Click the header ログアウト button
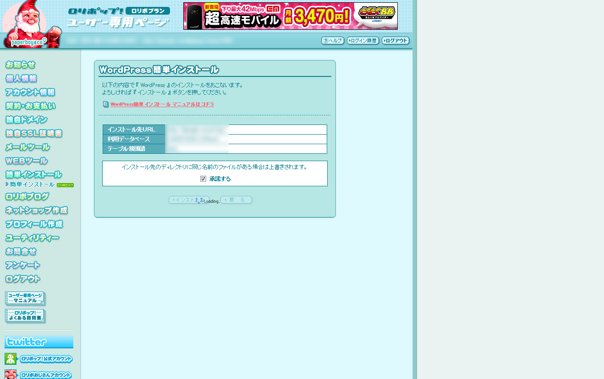The width and height of the screenshot is (604, 379). tap(395, 41)
